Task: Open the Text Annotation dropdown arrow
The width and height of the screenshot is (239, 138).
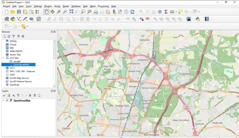Action: [x=199, y=12]
